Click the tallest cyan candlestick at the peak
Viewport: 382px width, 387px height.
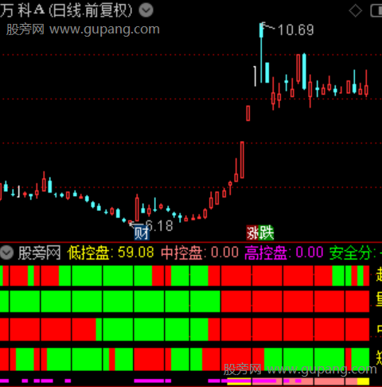[x=261, y=53]
